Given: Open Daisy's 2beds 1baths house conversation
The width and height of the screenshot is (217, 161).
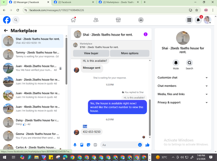Looking at the screenshot, I should (x=33, y=122).
